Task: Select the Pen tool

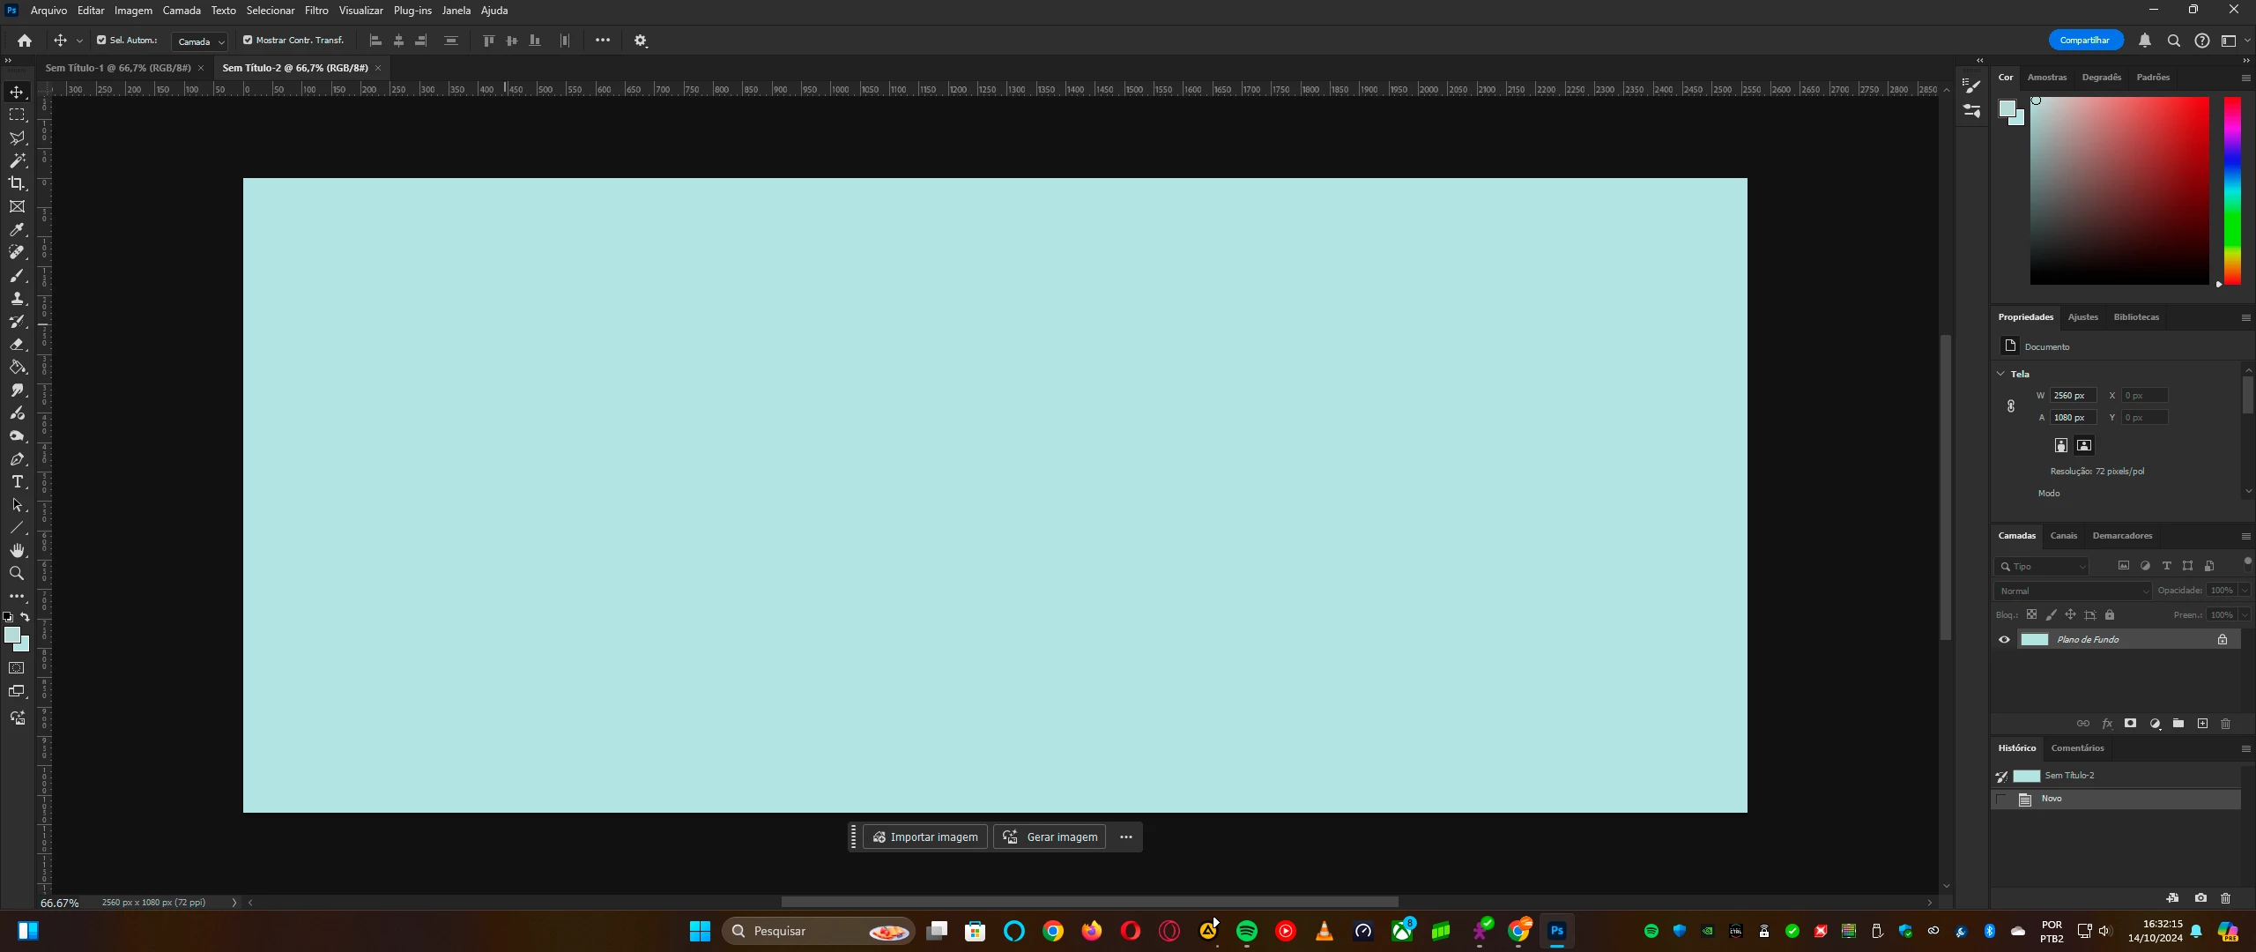Action: point(17,458)
